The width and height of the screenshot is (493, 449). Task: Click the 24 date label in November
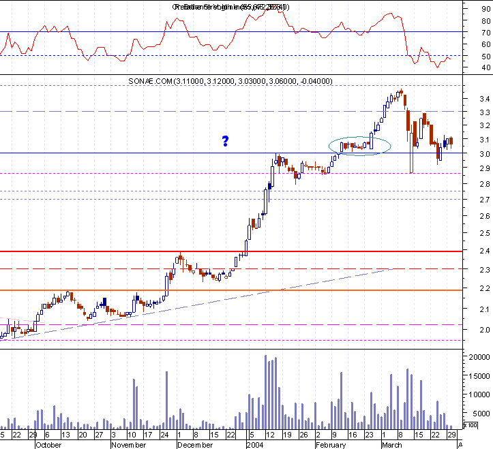(164, 435)
